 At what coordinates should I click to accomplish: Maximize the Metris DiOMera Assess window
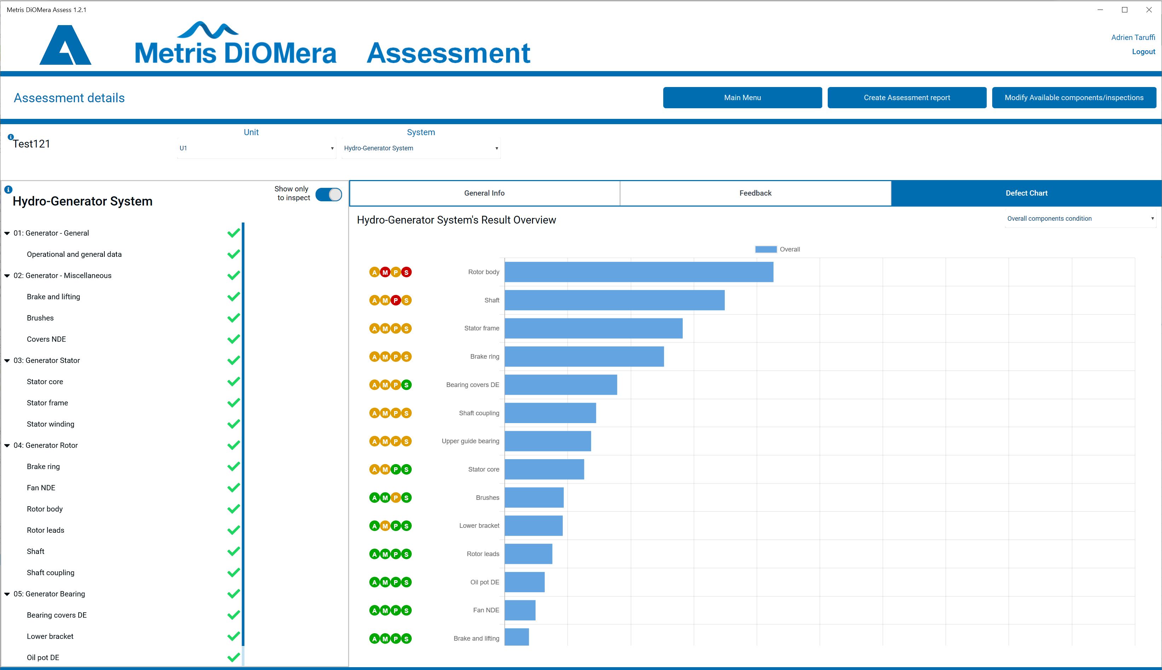pos(1125,10)
